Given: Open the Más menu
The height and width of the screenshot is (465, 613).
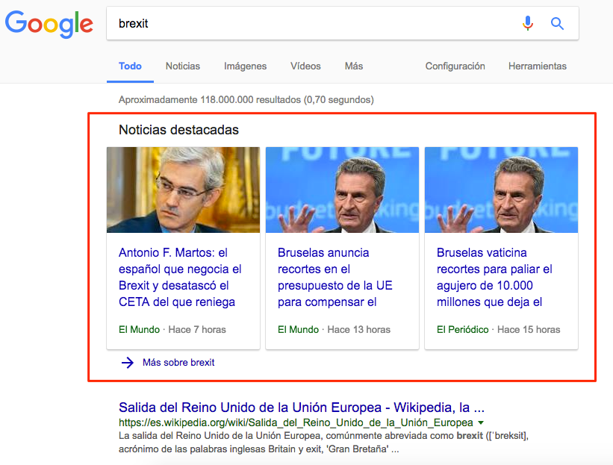Looking at the screenshot, I should pos(354,66).
